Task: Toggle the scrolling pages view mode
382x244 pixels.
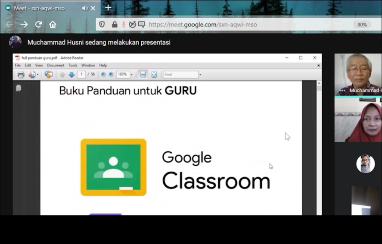Action: point(143,75)
